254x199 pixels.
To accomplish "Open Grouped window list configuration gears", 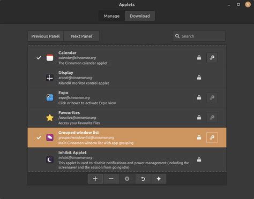I will 212,137.
